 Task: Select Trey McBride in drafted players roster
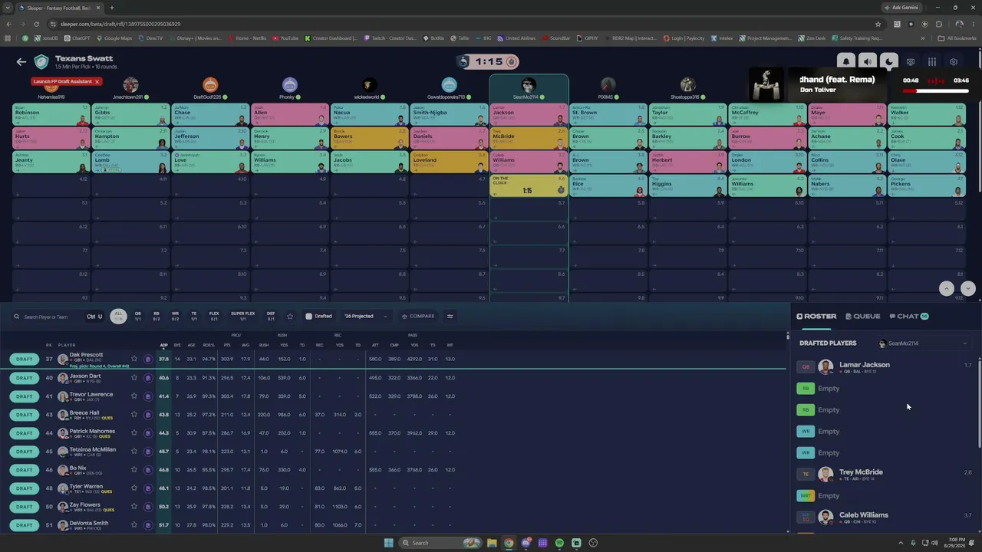click(885, 474)
